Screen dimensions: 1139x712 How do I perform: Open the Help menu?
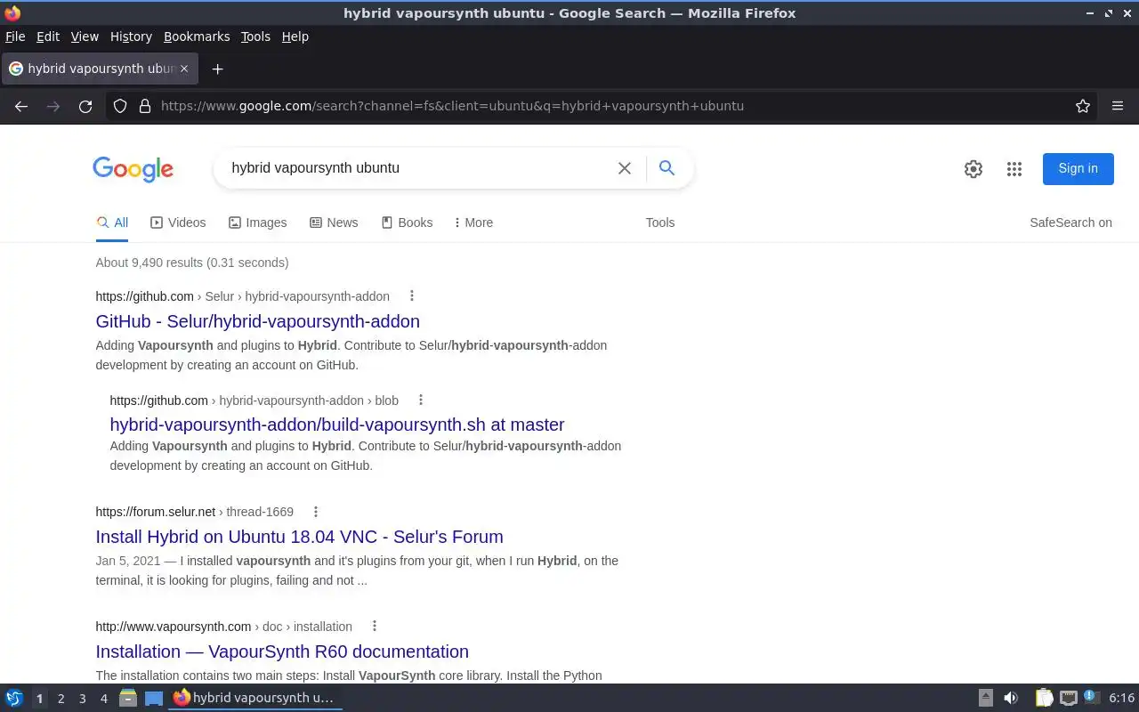[x=295, y=36]
